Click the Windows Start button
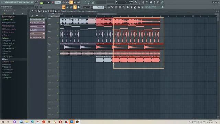 click(x=3, y=122)
